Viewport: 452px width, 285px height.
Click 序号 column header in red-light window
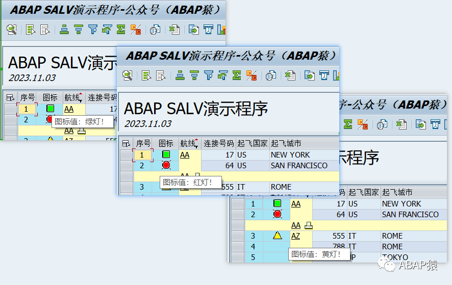pos(143,143)
